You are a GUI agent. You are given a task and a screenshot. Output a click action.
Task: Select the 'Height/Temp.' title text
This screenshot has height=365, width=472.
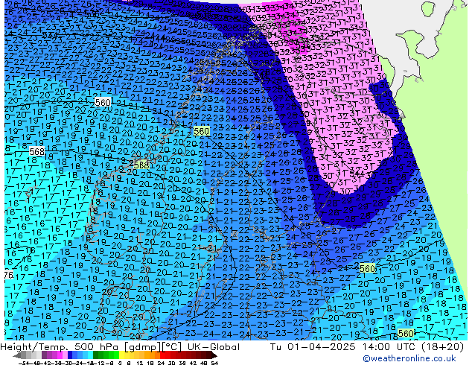(x=35, y=347)
